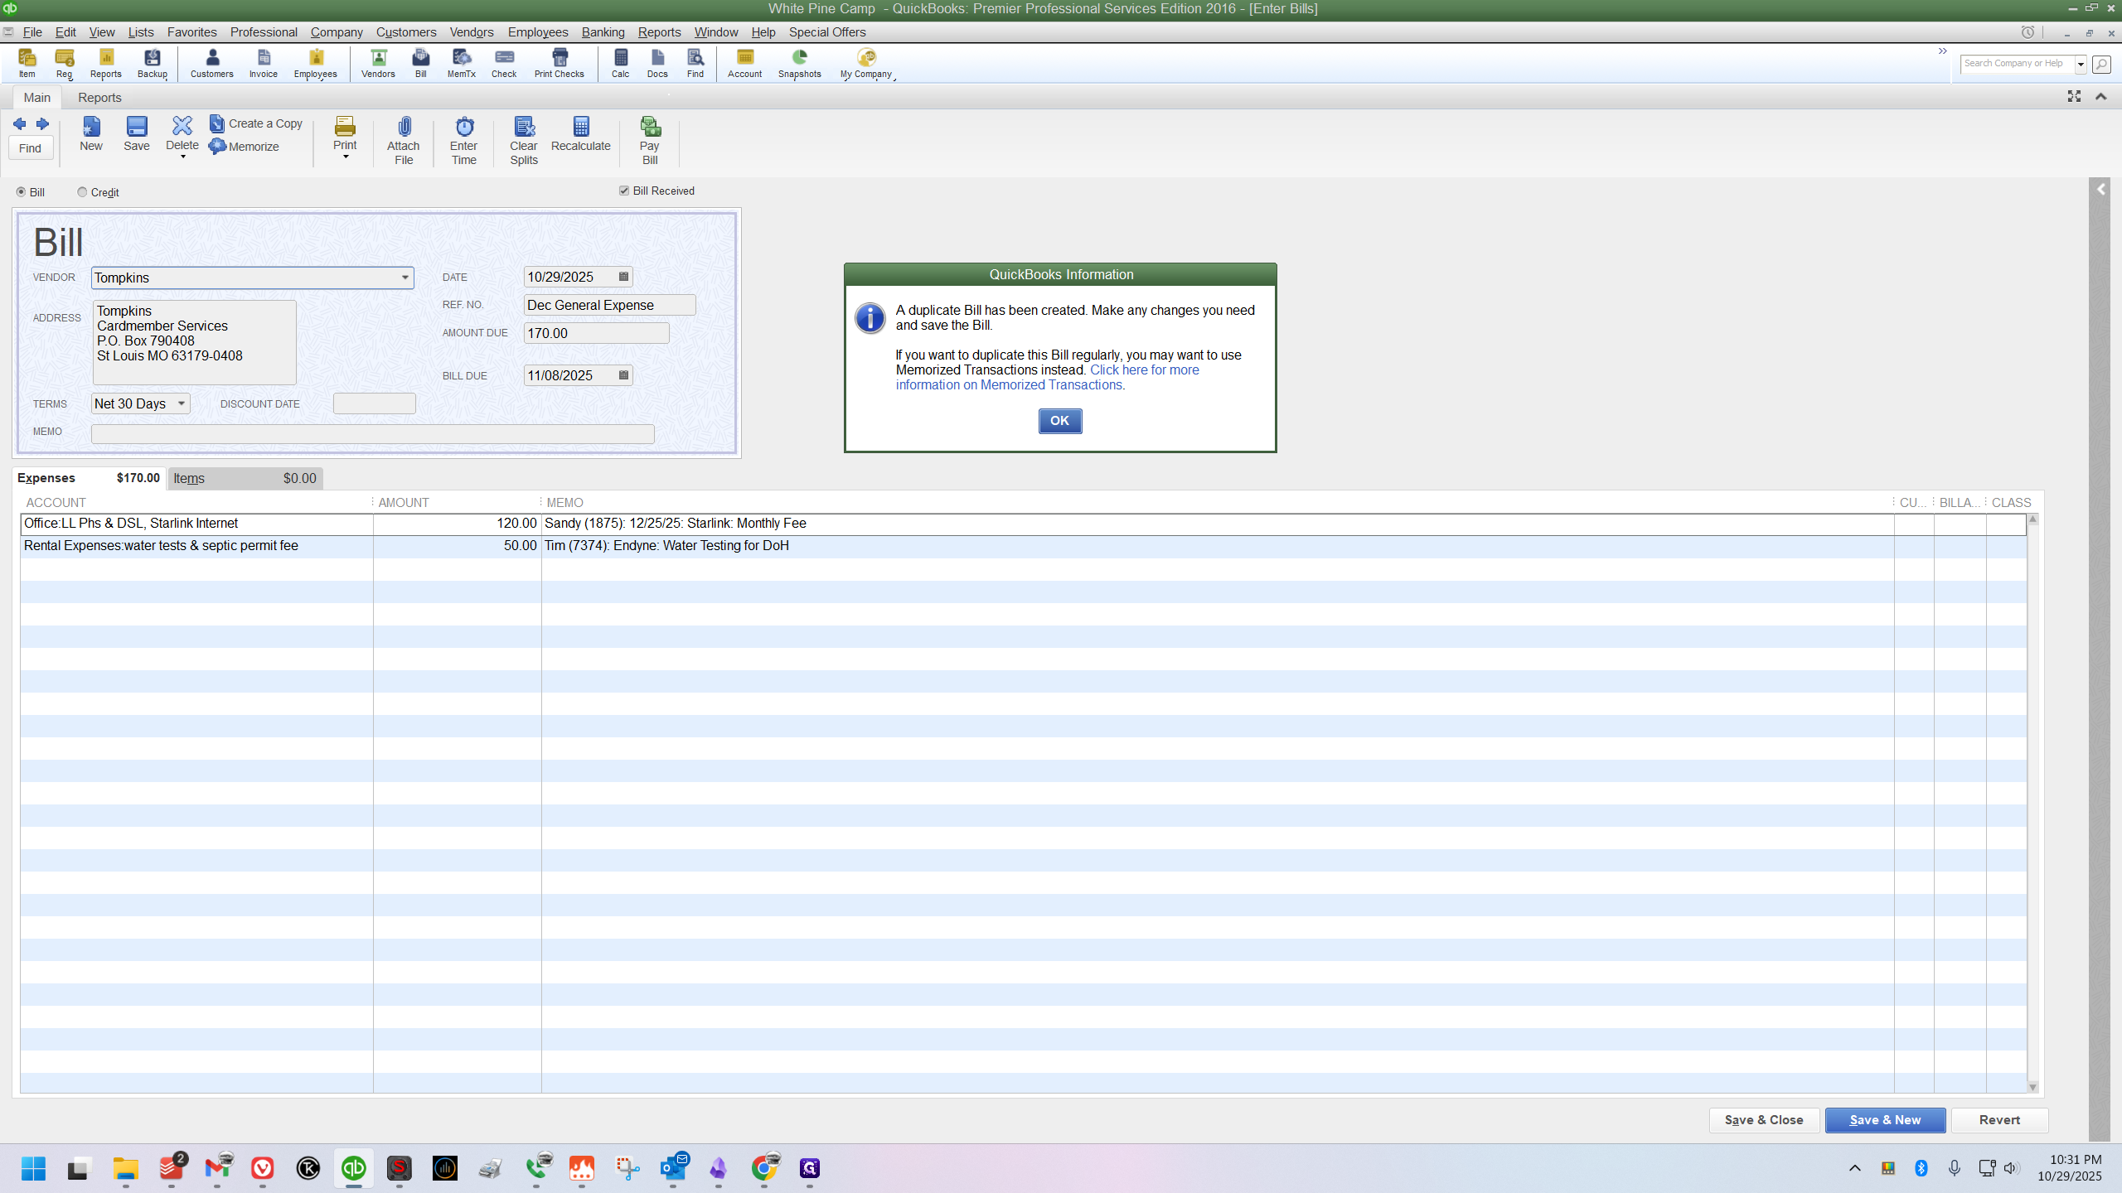Open Pay Bill from the ribbon
Viewport: 2122px width, 1193px height.
pos(650,140)
